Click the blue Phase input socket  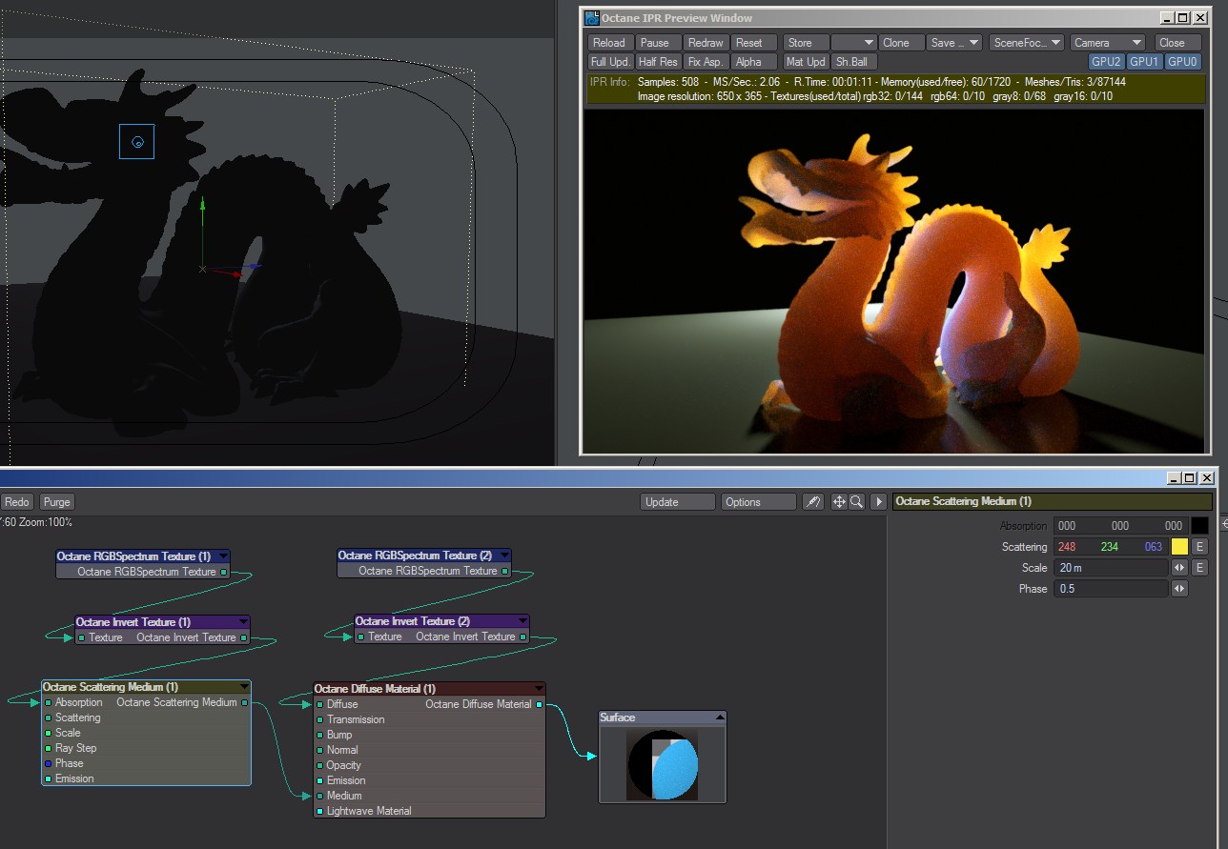point(48,764)
